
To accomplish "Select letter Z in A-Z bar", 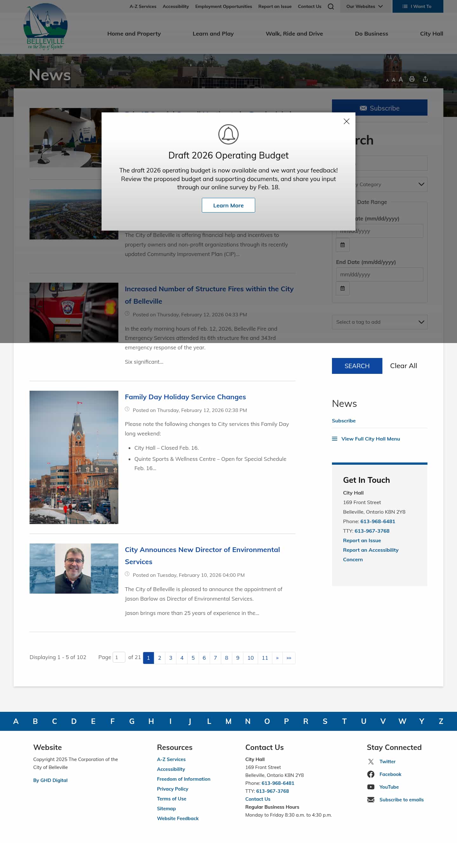I will [440, 721].
